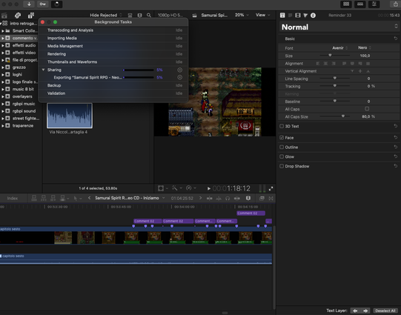
Task: Collapse the Sharing disclosure triangle
Action: coord(43,70)
